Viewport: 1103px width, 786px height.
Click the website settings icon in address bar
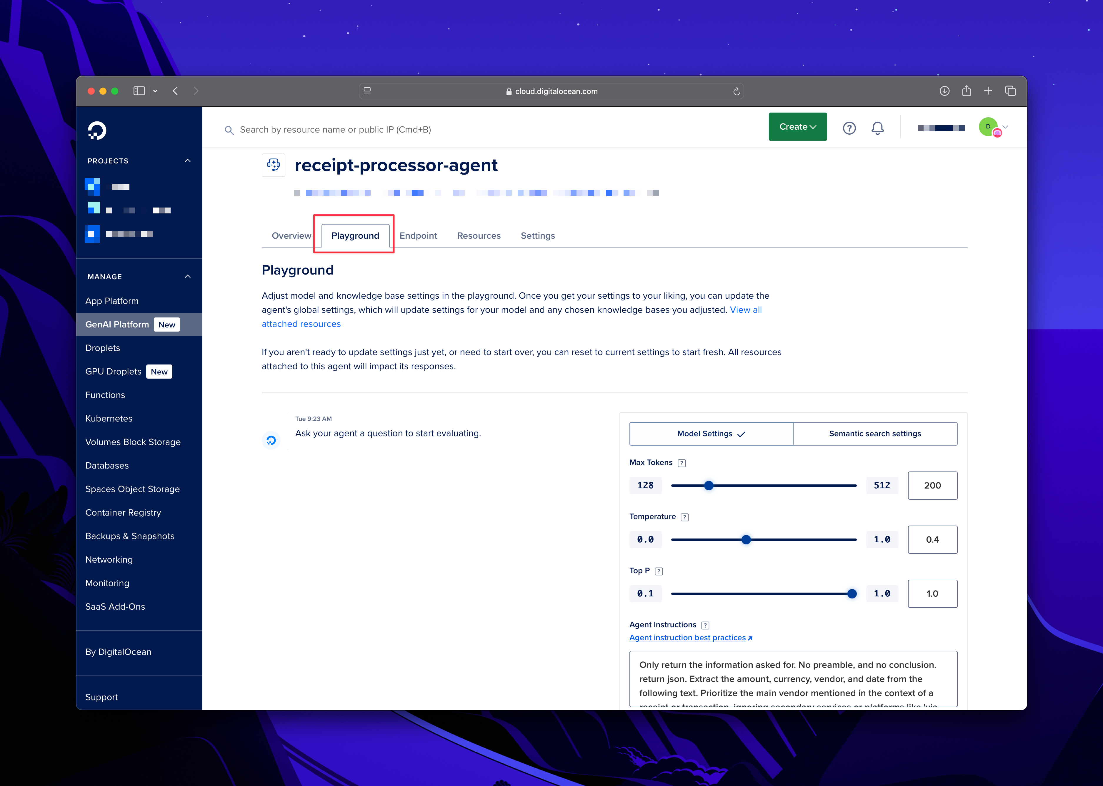(x=367, y=91)
